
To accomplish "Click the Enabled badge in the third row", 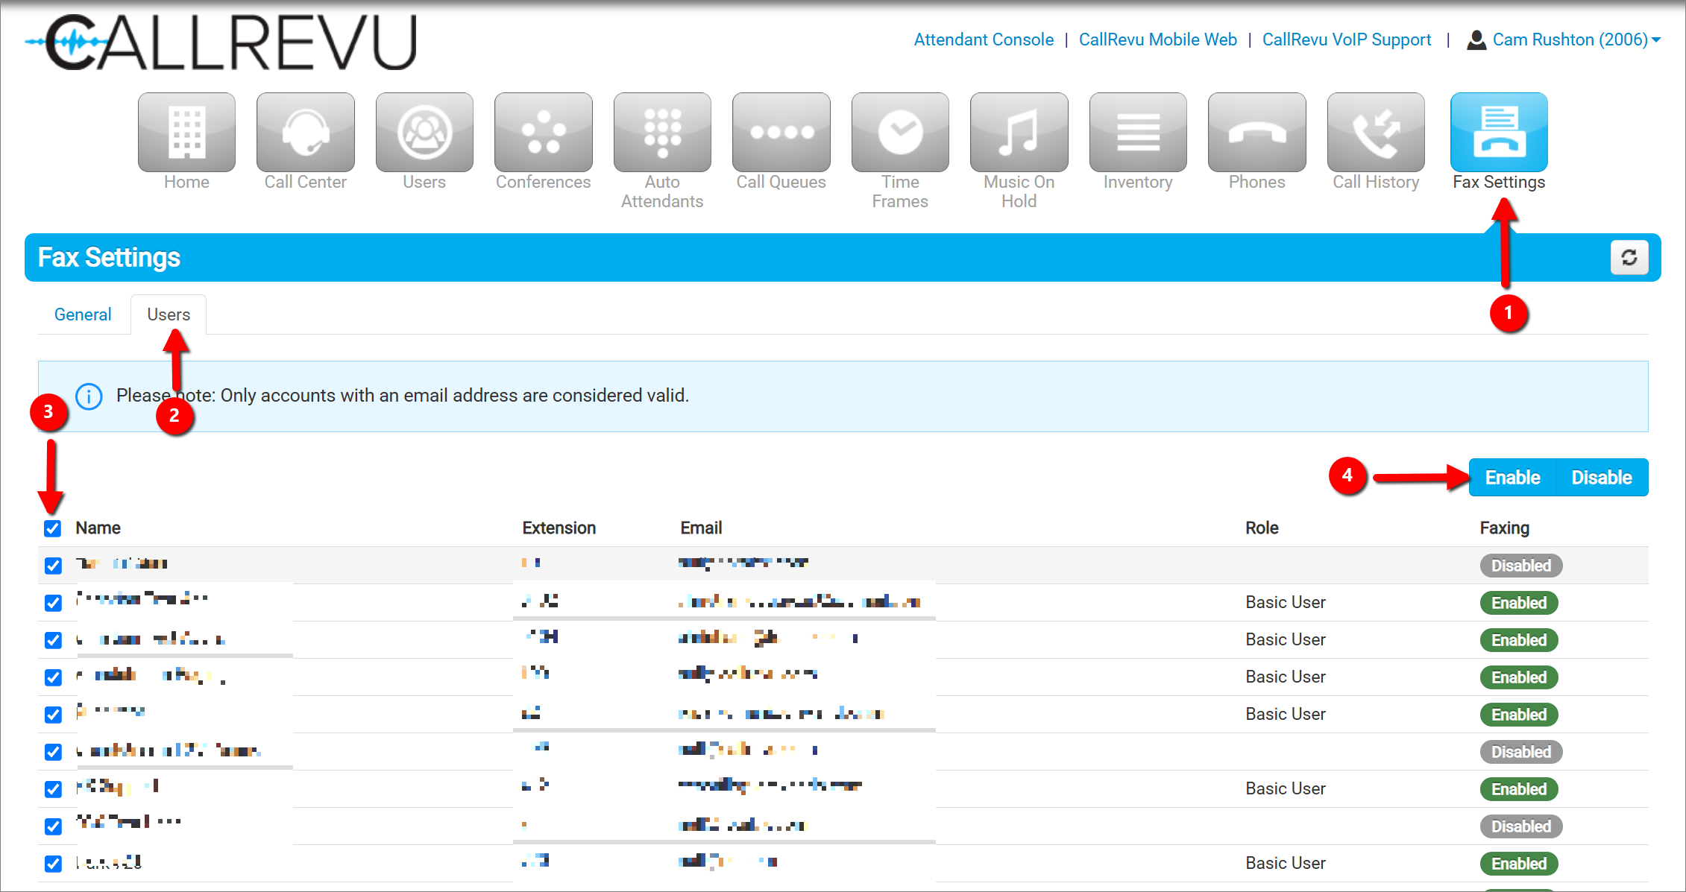I will coord(1519,640).
